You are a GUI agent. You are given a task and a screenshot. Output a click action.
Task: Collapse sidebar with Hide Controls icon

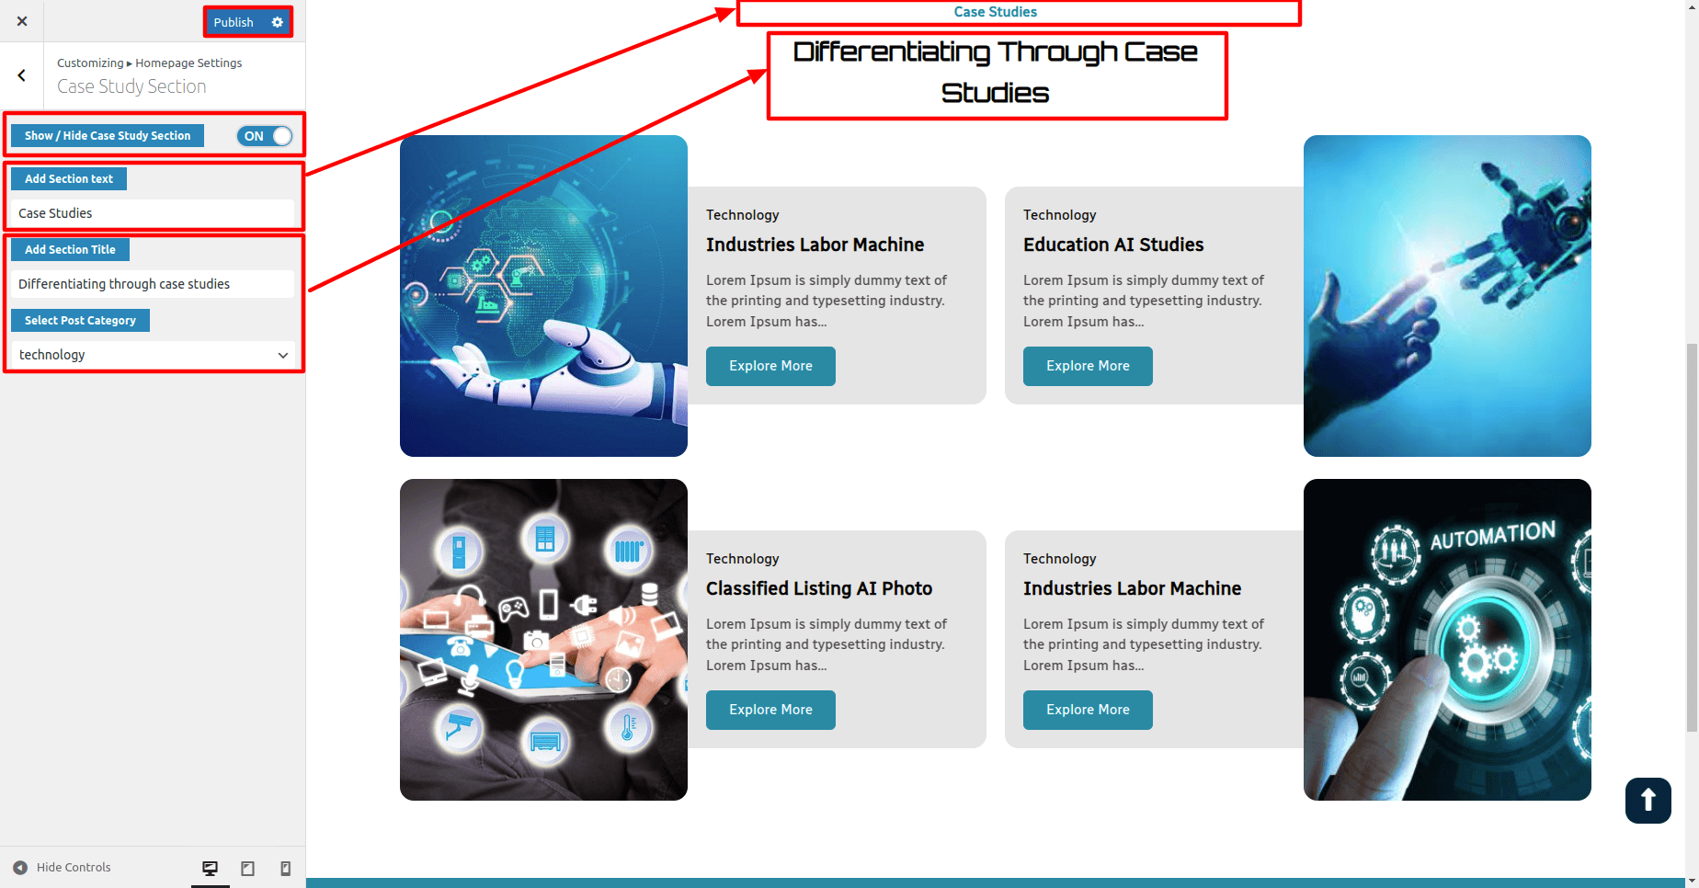(20, 868)
